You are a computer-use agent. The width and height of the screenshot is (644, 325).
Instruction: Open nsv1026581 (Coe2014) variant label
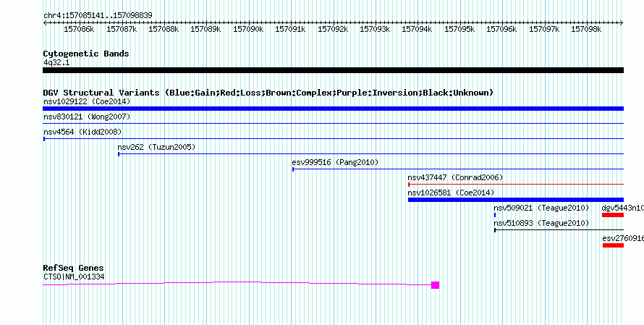click(451, 193)
